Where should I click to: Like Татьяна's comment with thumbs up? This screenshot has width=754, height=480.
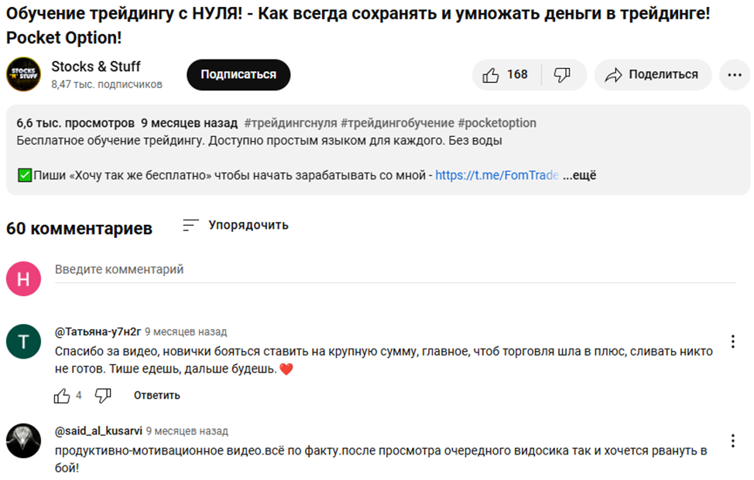(60, 395)
